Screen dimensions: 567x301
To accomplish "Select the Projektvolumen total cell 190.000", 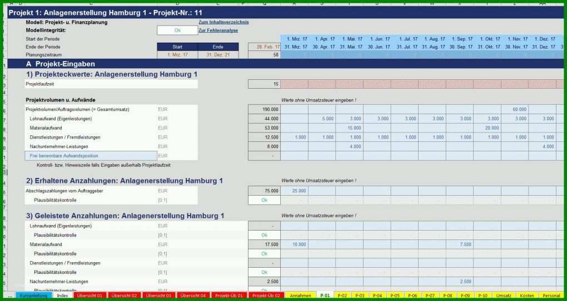I will coord(265,109).
